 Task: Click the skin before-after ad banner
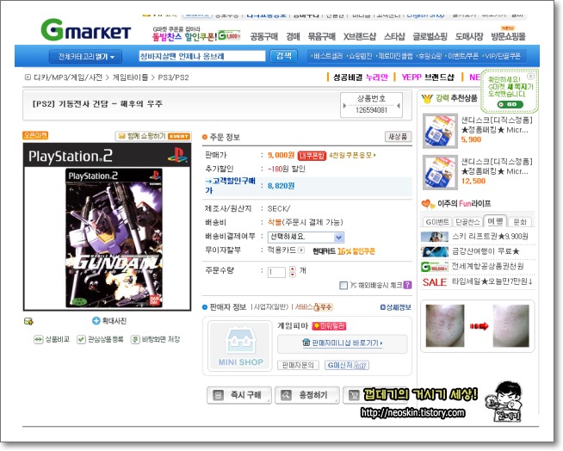click(x=477, y=326)
